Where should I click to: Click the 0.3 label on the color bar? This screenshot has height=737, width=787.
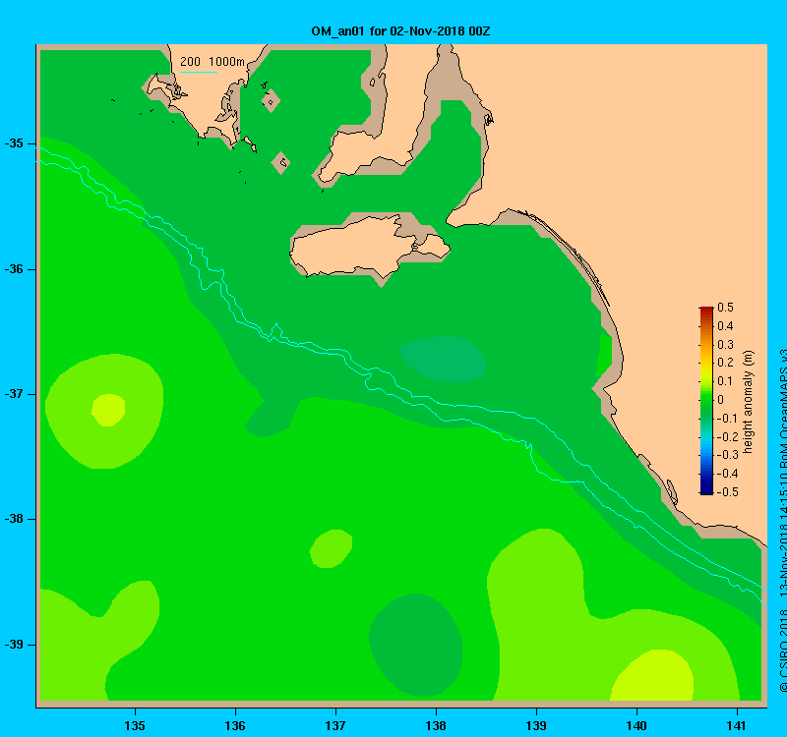click(x=725, y=345)
